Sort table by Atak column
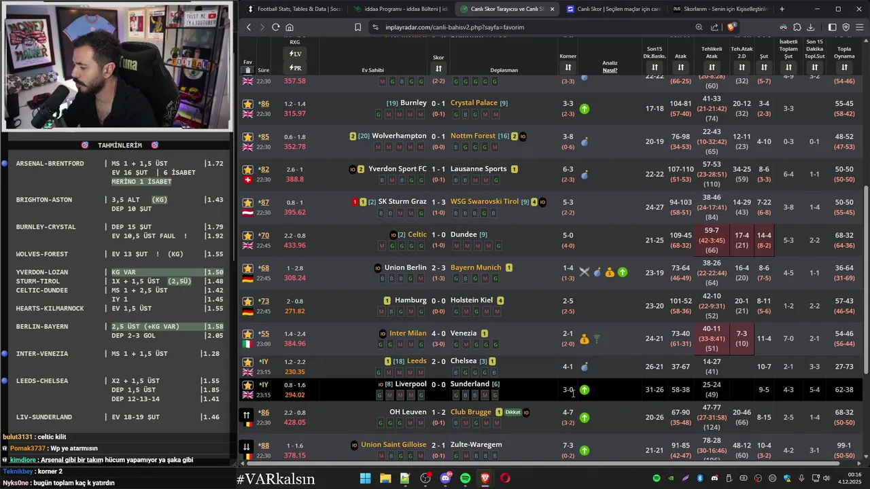The height and width of the screenshot is (489, 870). (x=680, y=67)
